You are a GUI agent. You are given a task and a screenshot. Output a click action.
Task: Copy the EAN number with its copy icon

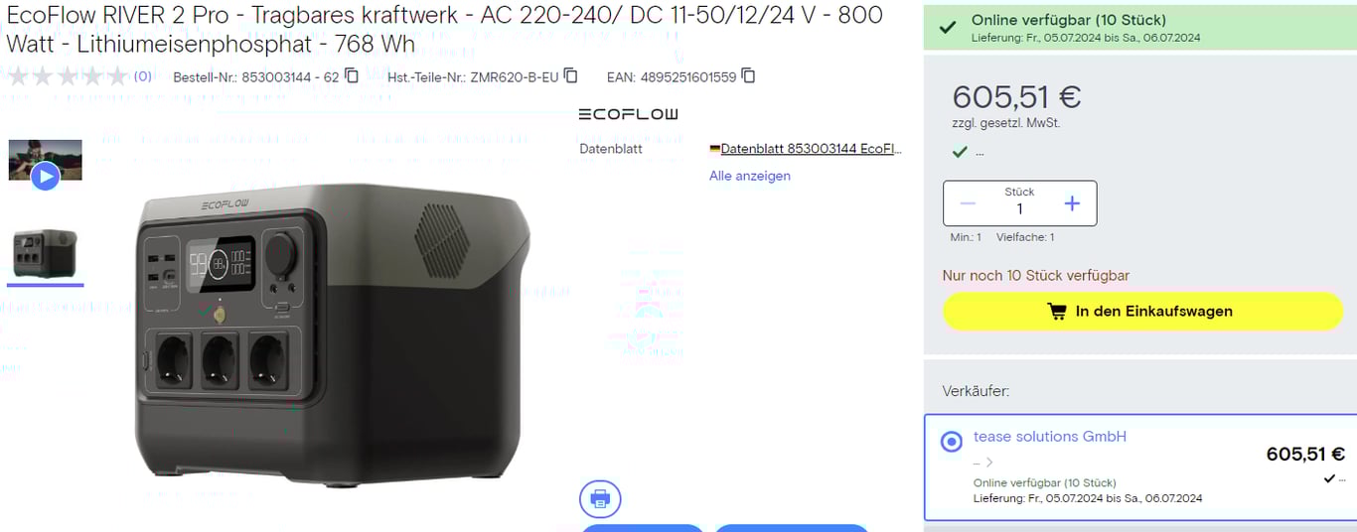tap(748, 76)
